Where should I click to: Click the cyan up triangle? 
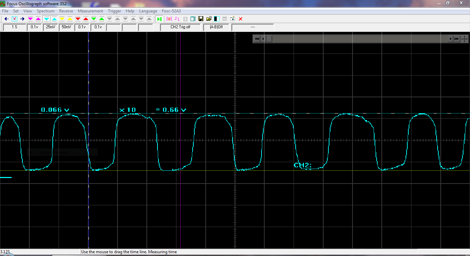click(x=54, y=19)
